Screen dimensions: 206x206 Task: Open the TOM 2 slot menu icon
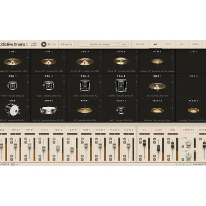click(64, 76)
